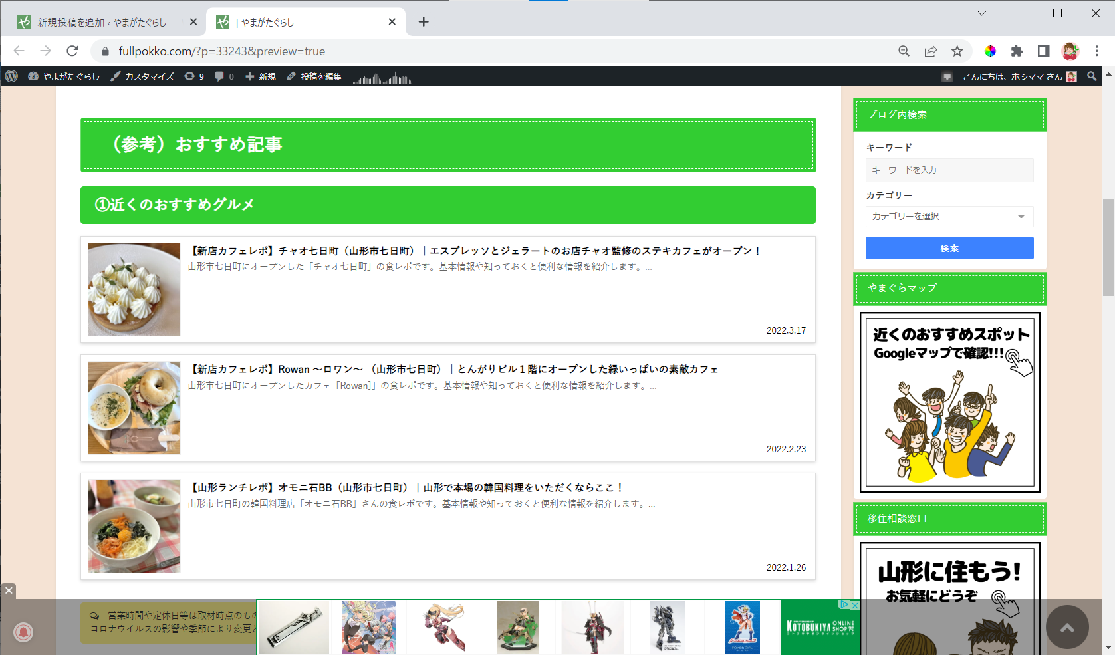1115x655 pixels.
Task: Open the Chrome extensions puzzle icon
Action: [1017, 51]
